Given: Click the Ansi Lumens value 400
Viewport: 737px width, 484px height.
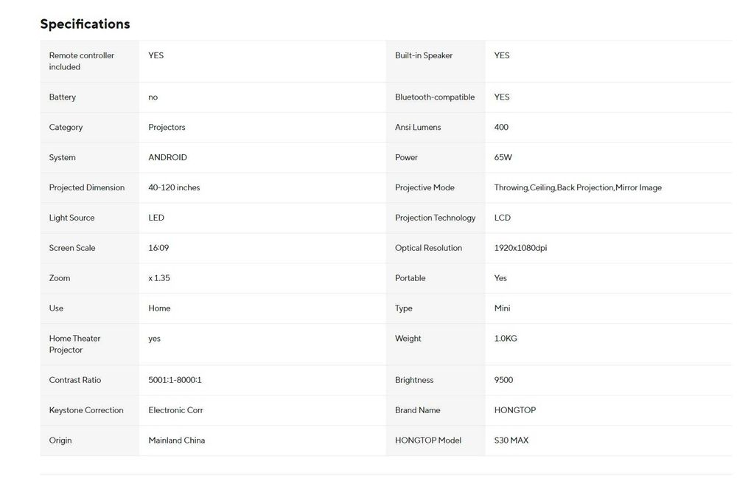Looking at the screenshot, I should click(x=501, y=128).
